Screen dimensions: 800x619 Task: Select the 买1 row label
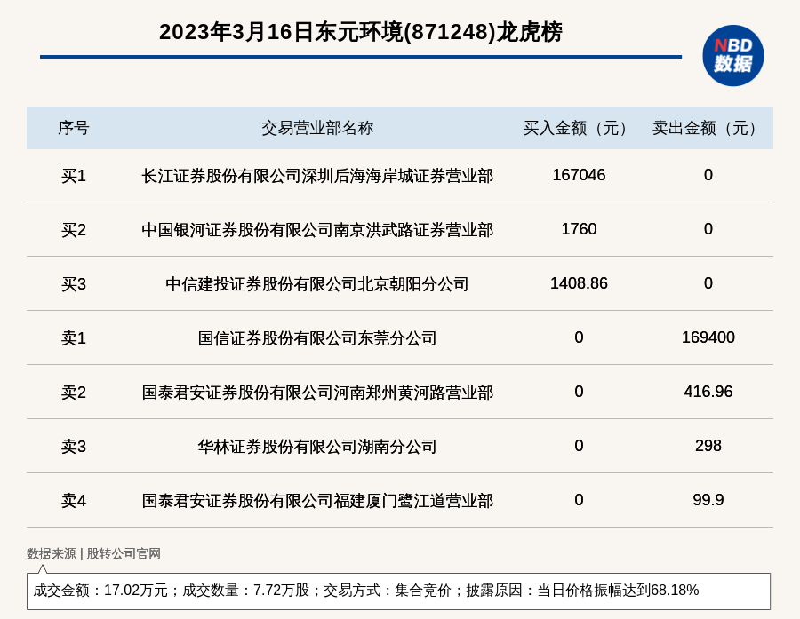tap(74, 176)
